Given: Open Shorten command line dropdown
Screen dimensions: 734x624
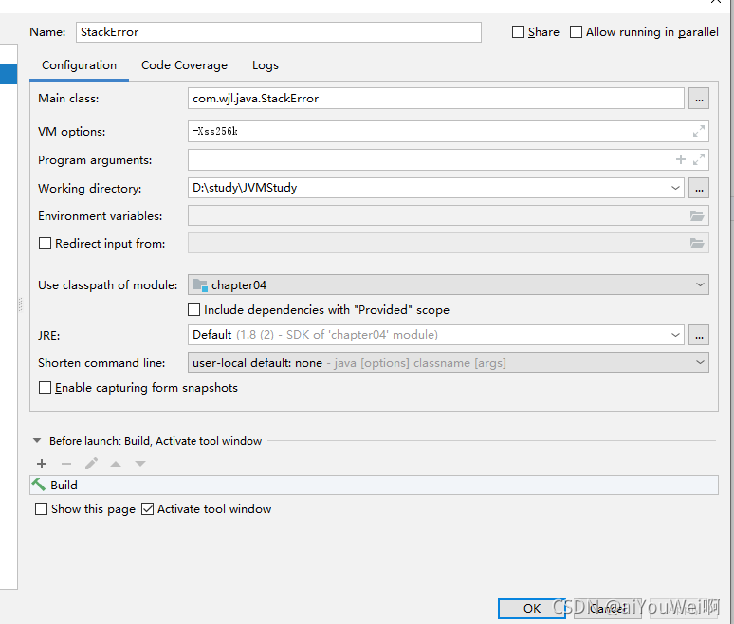Looking at the screenshot, I should click(x=700, y=363).
